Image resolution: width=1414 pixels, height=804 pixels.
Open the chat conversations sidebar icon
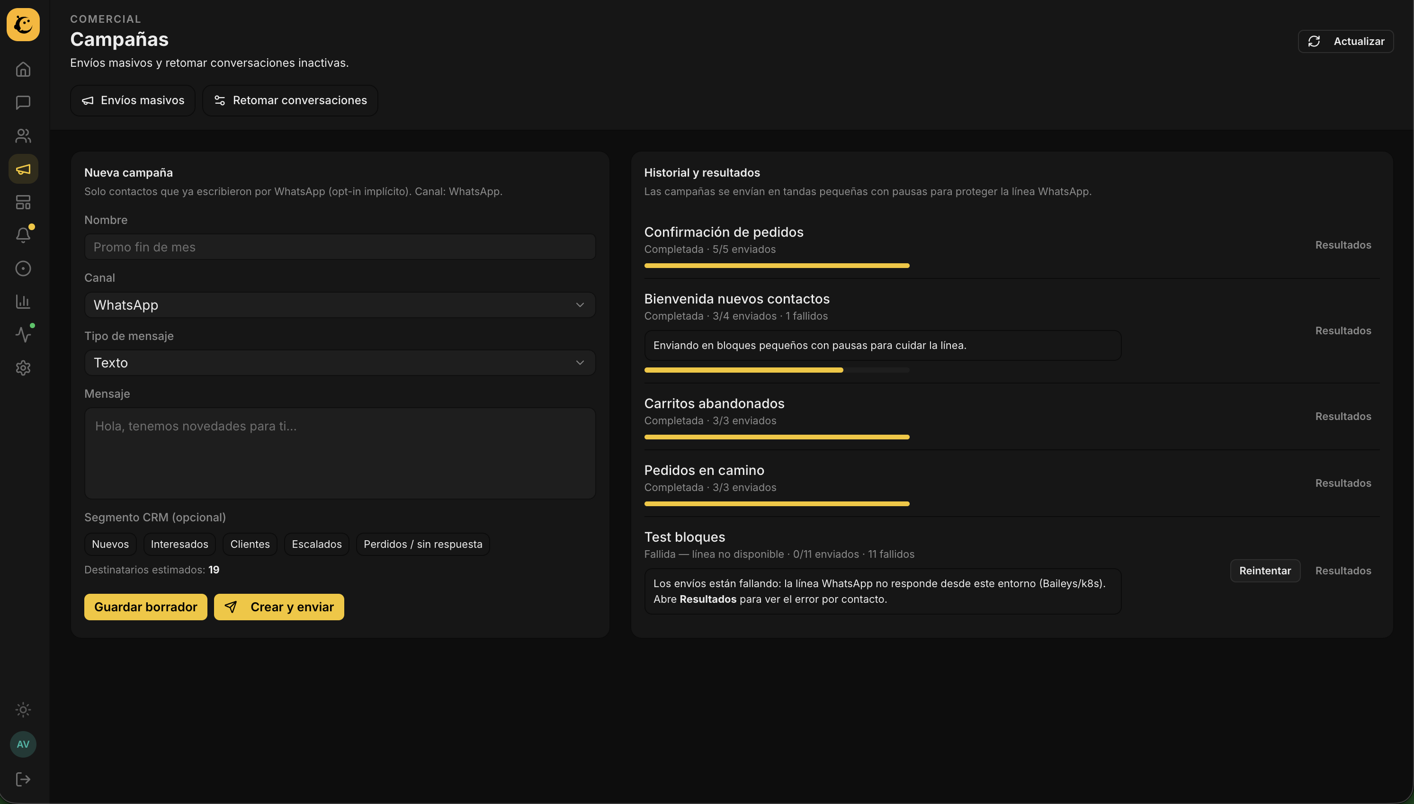coord(23,103)
